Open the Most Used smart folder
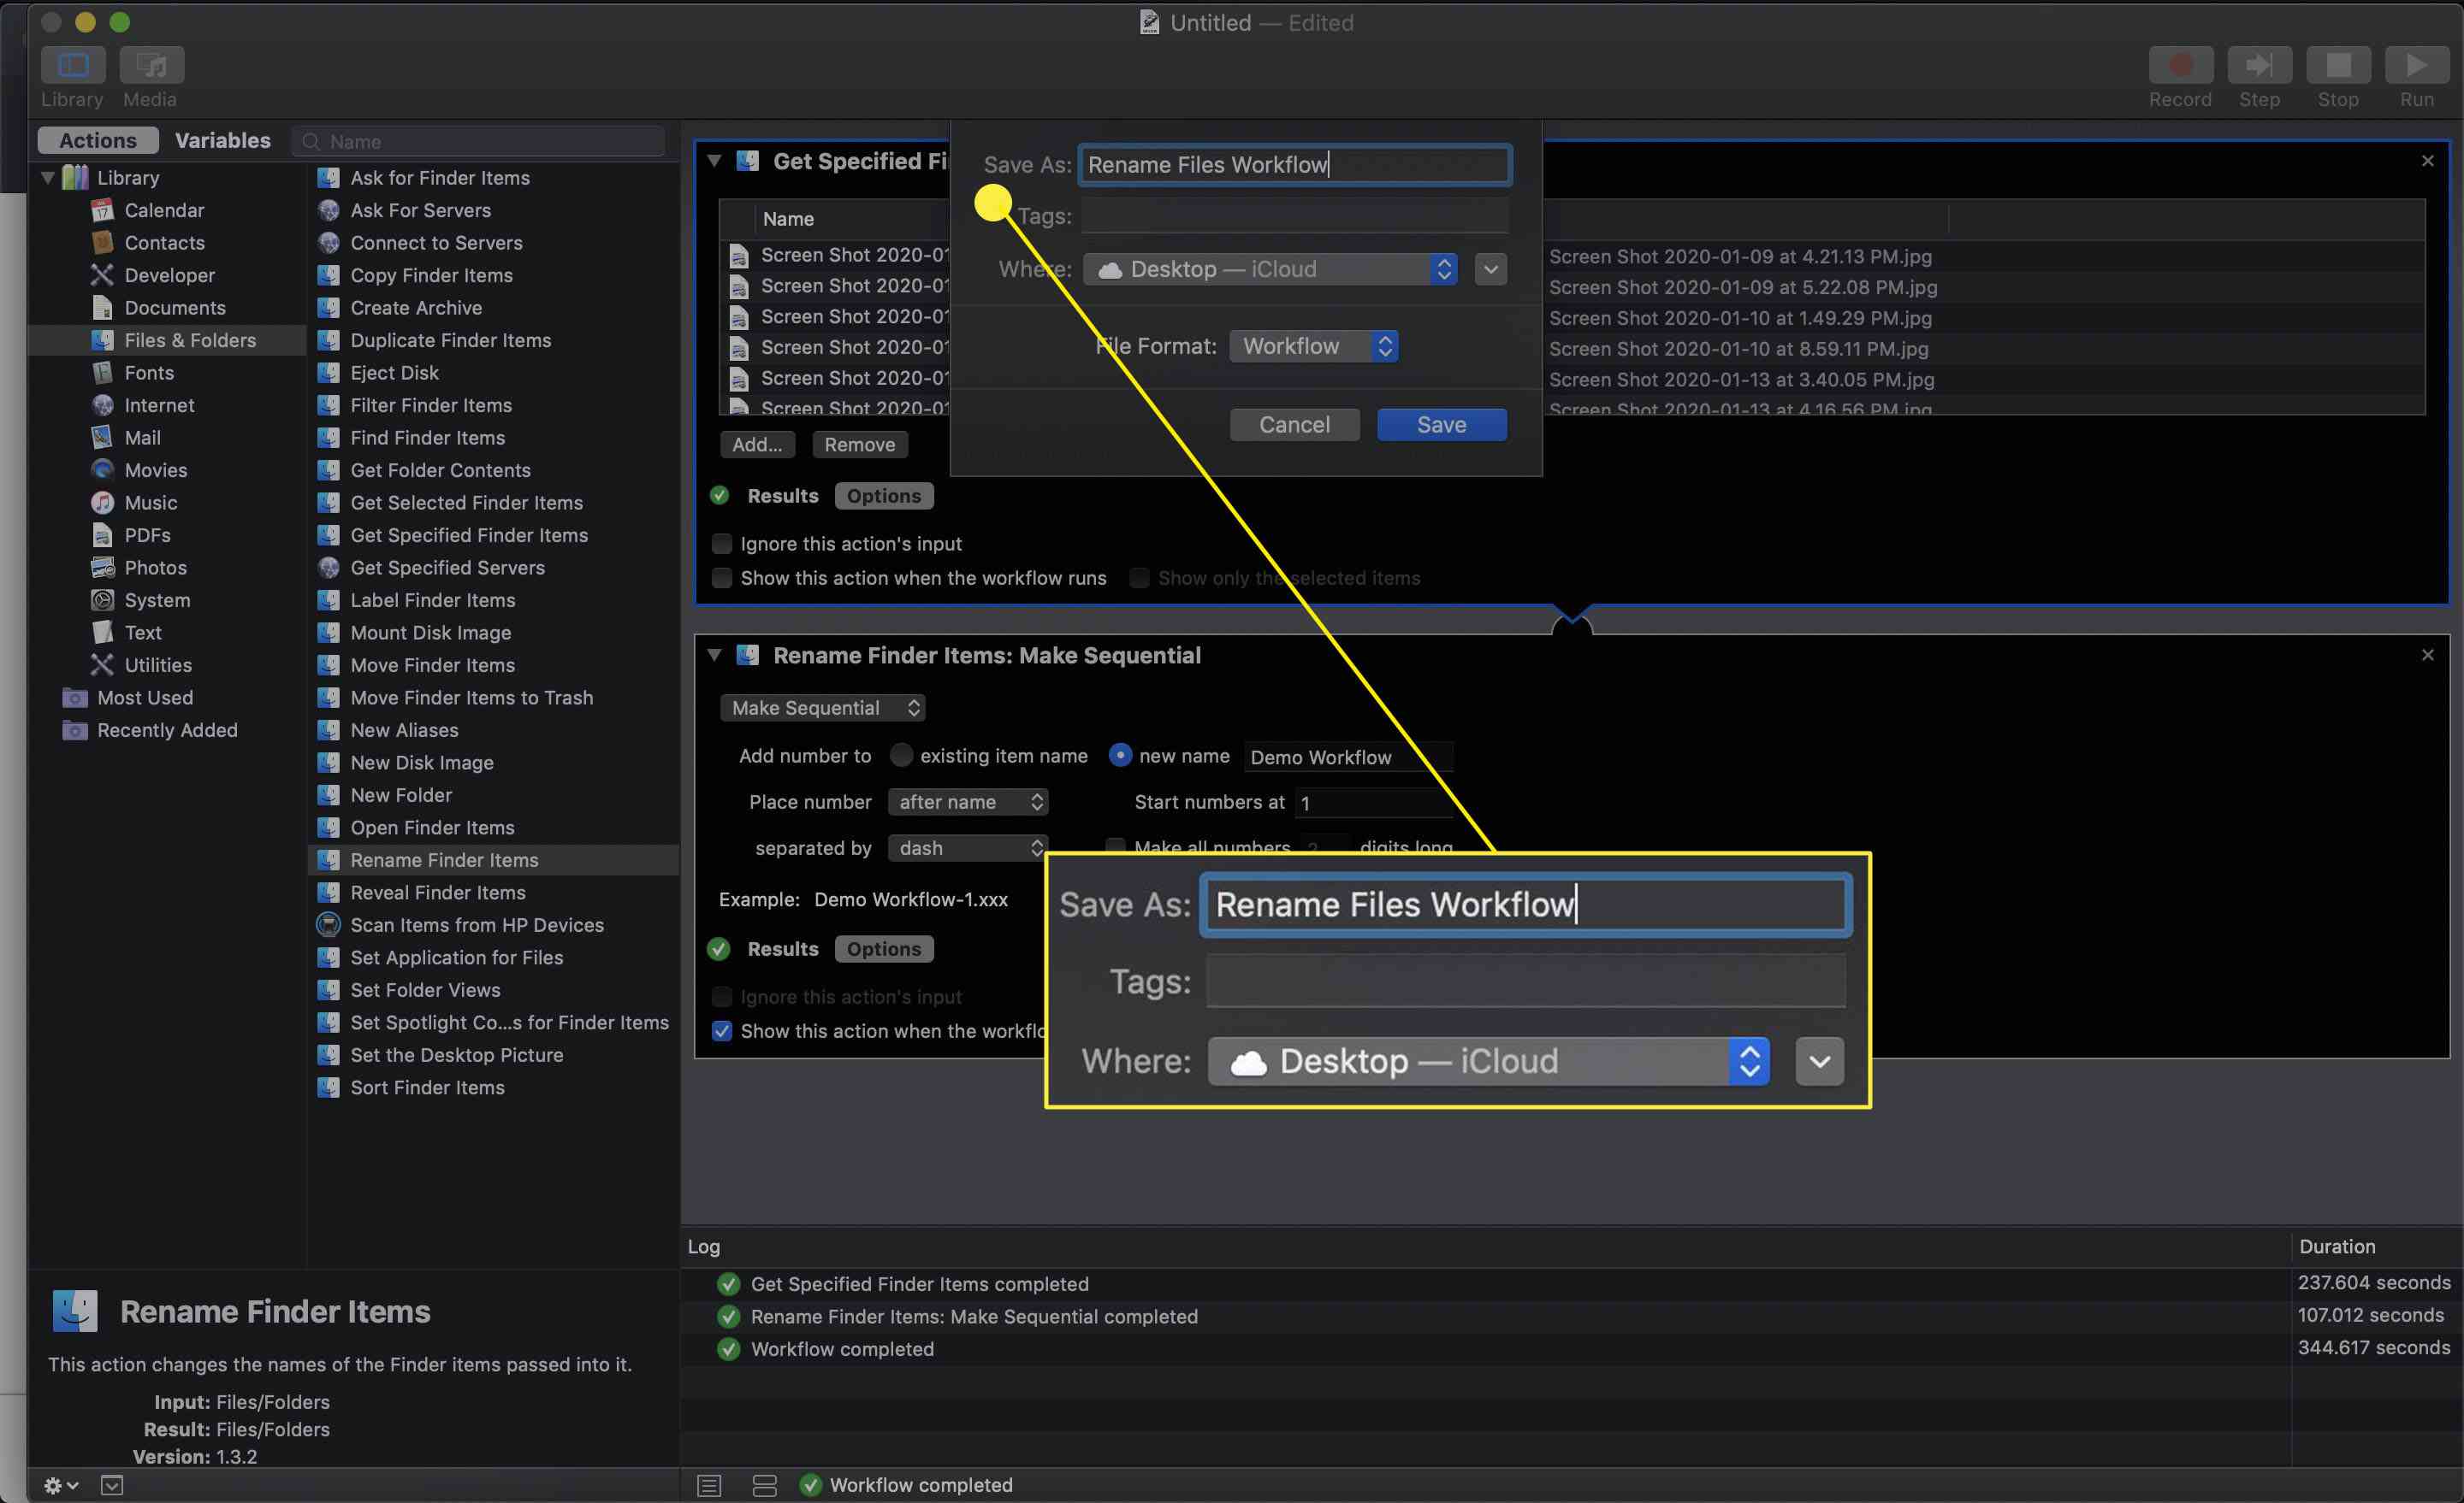This screenshot has width=2464, height=1503. pos(144,698)
